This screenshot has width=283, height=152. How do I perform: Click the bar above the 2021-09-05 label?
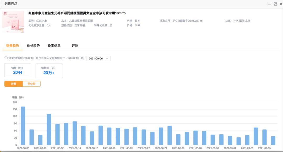click(x=264, y=137)
